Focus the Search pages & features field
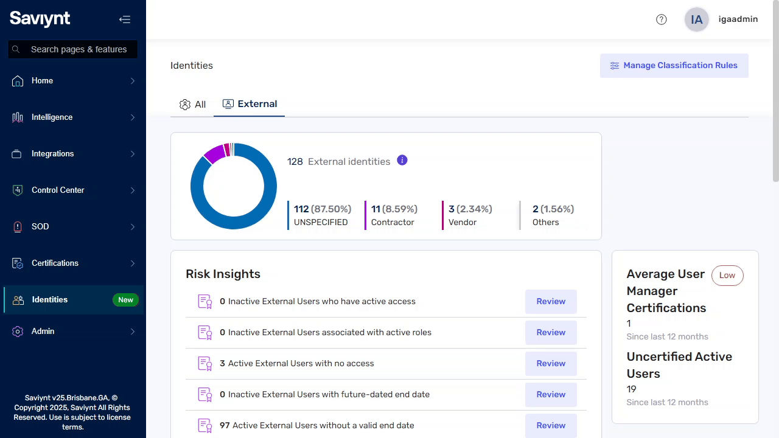The width and height of the screenshot is (779, 438). click(x=73, y=49)
